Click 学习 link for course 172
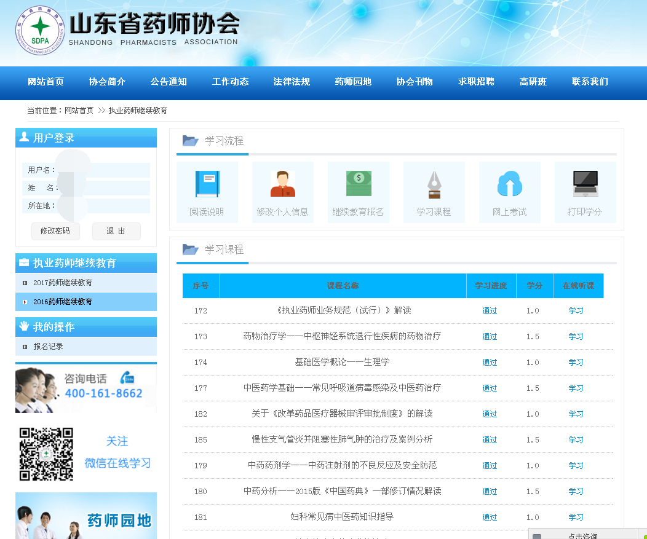647x539 pixels. (x=576, y=311)
